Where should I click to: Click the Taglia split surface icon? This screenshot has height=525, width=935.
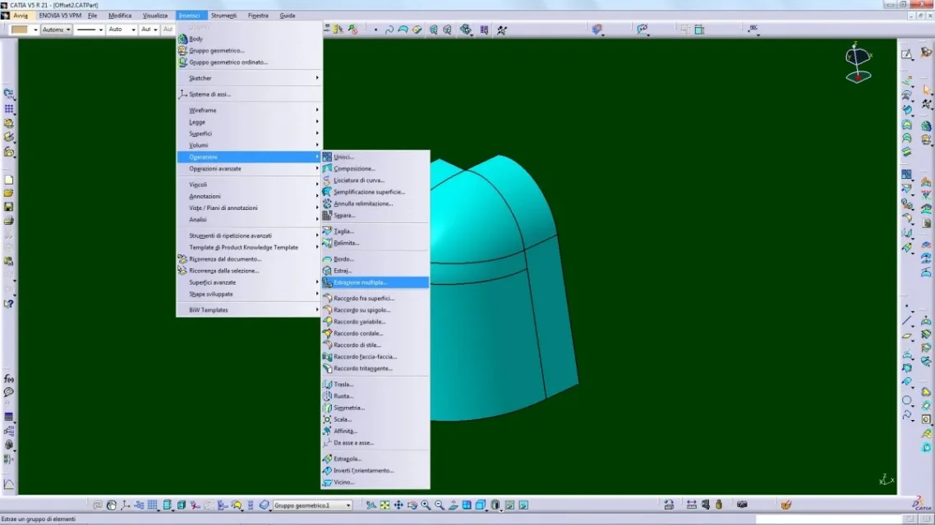pyautogui.click(x=327, y=231)
